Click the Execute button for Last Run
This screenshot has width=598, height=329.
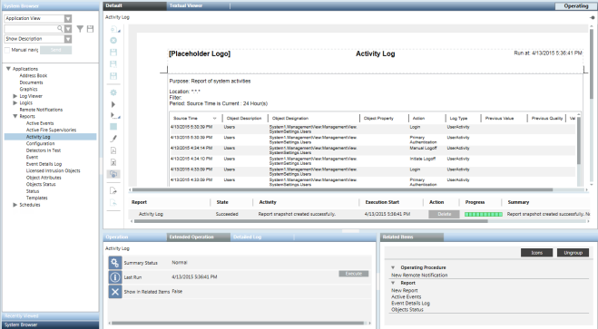pos(354,274)
